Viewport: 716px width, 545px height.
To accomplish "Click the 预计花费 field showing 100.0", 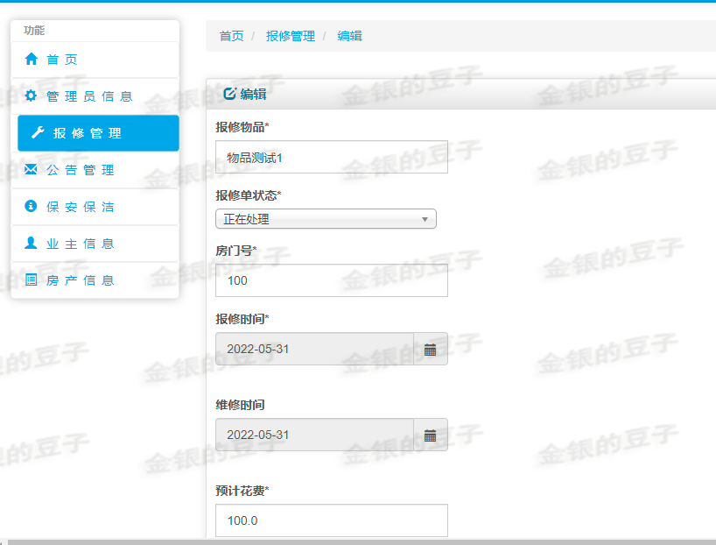I will coord(331,520).
